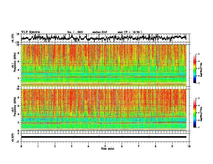Click time axis tick label "1"

[38, 146]
